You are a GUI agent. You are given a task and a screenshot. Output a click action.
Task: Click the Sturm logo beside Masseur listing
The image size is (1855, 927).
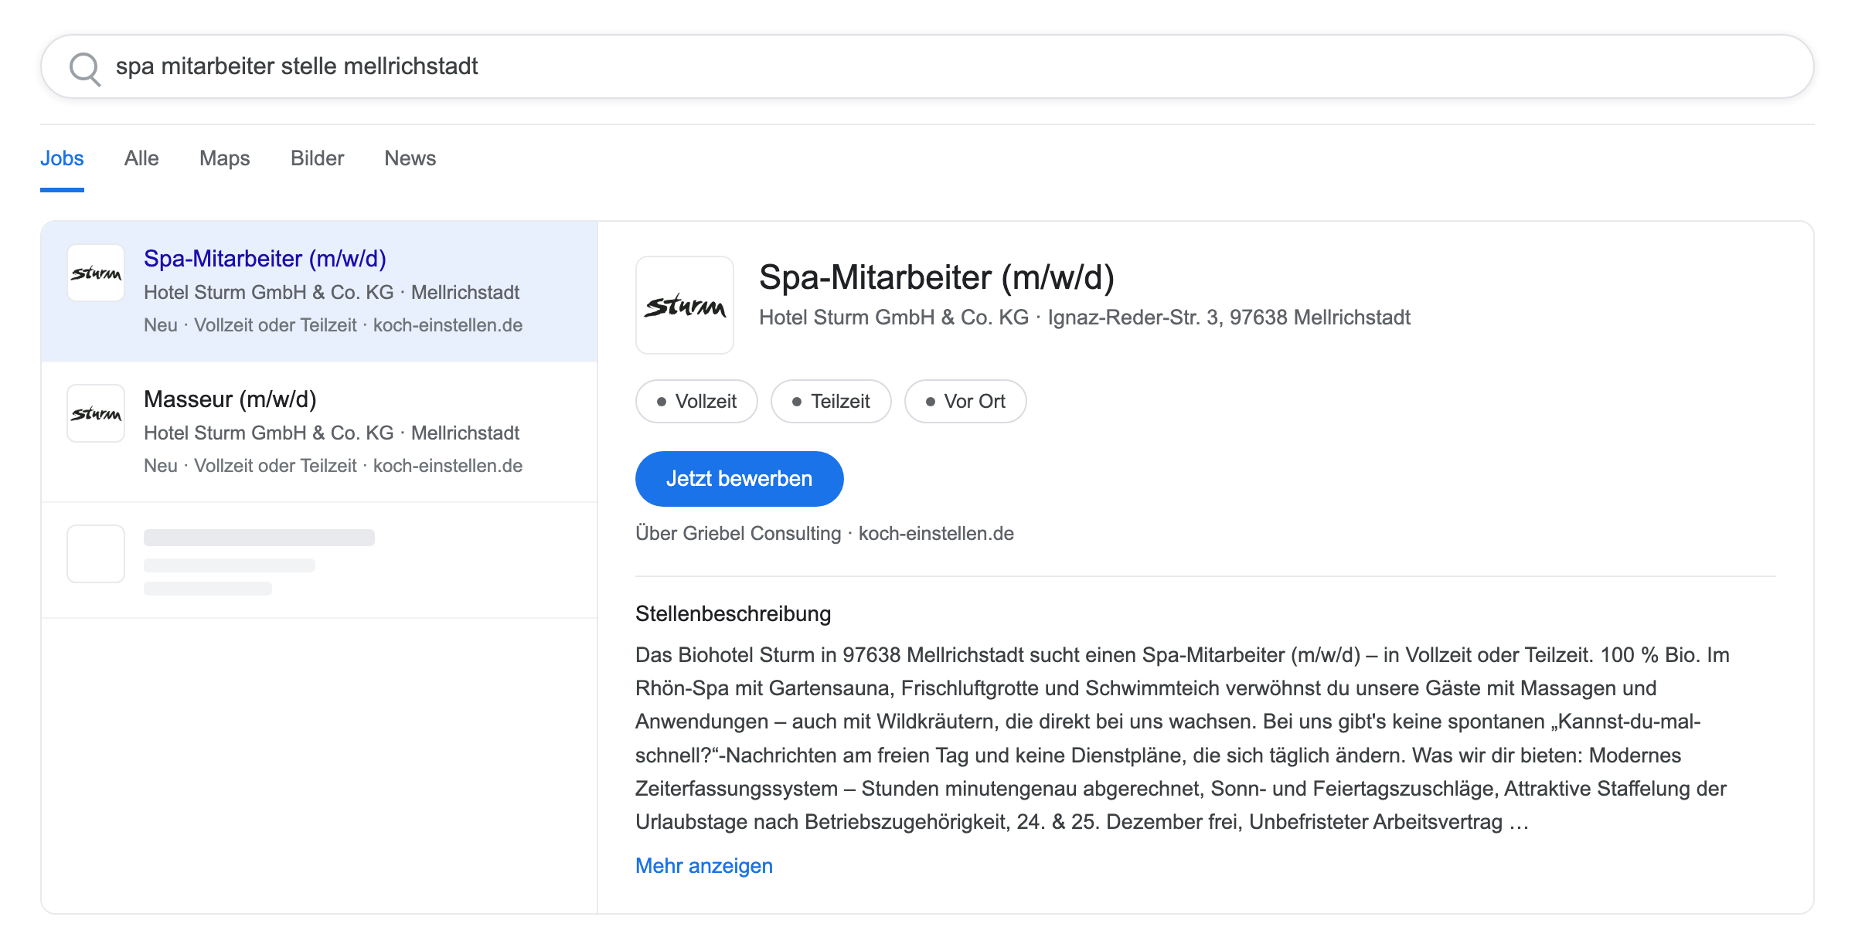[96, 413]
